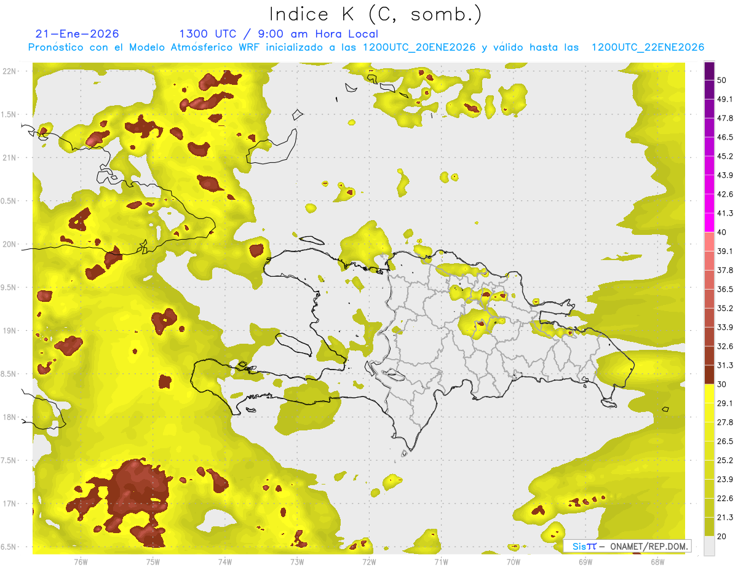Click the colorbar value '23.9'
This screenshot has height=570, width=738.
[x=725, y=480]
